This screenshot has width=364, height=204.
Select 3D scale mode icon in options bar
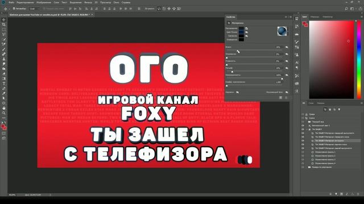[179, 9]
